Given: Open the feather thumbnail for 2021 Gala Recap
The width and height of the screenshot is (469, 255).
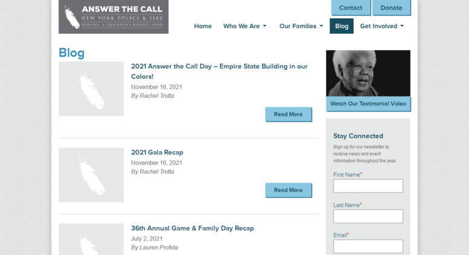Looking at the screenshot, I should [x=91, y=175].
